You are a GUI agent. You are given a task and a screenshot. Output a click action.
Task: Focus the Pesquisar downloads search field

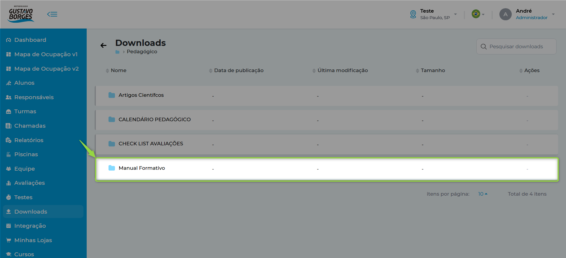coord(516,46)
